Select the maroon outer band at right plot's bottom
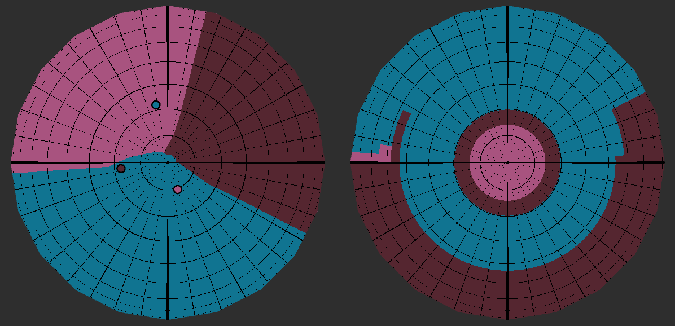This screenshot has width=675, height=326. tap(507, 293)
